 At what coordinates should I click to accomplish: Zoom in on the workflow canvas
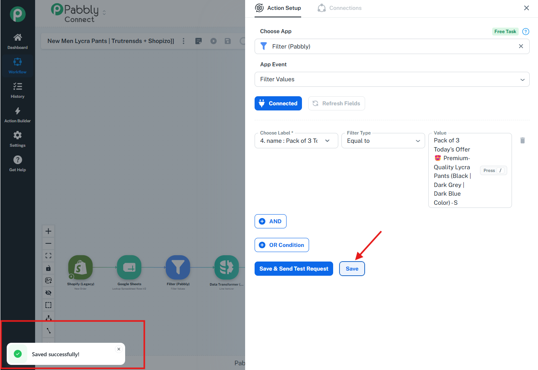click(x=49, y=231)
